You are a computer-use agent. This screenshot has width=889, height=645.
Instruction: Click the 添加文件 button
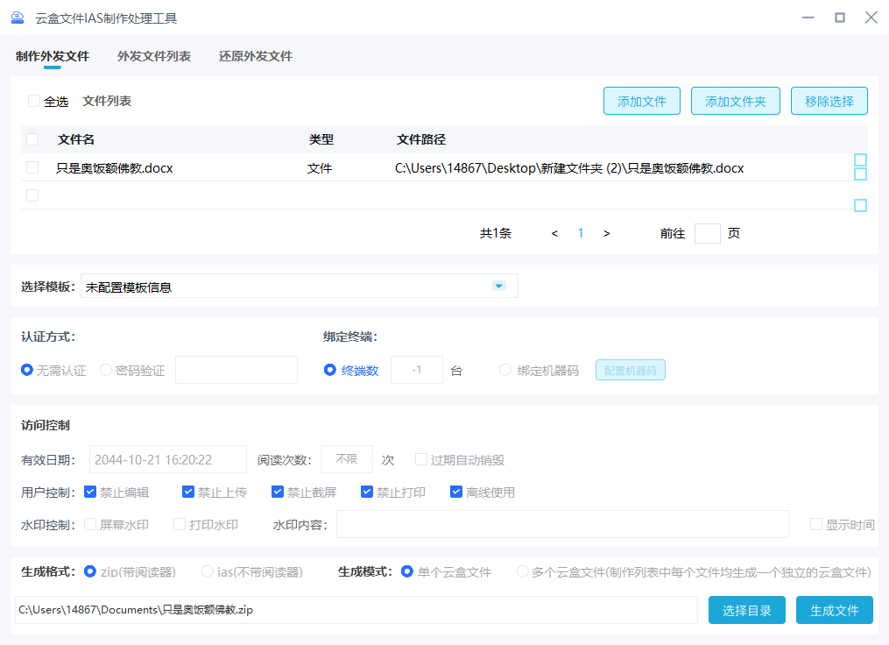click(x=641, y=101)
